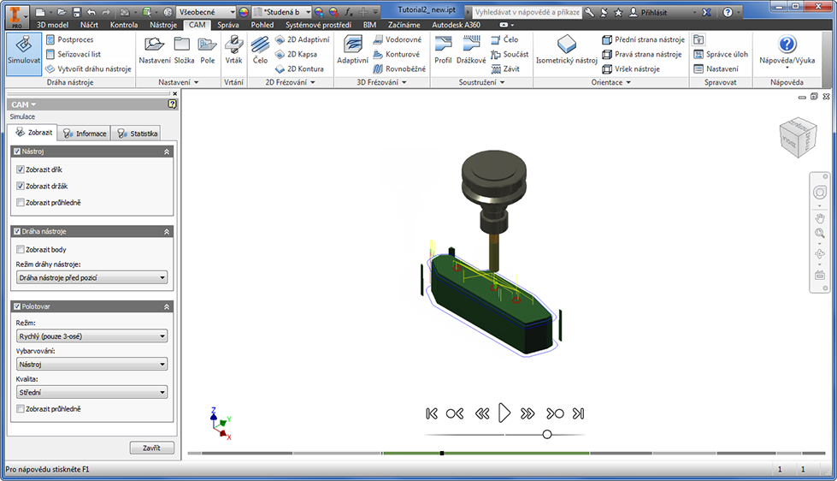Screen dimensions: 837x481
Task: Enable Zobrazit body checkbox
Action: (x=21, y=249)
